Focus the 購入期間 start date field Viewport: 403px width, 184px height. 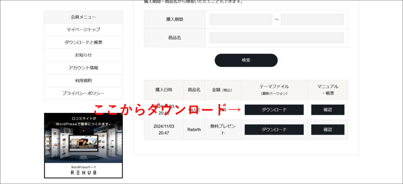(x=241, y=20)
